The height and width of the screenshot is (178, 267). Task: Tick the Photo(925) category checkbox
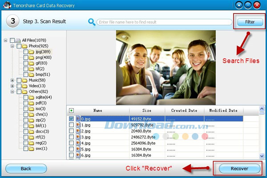19,46
